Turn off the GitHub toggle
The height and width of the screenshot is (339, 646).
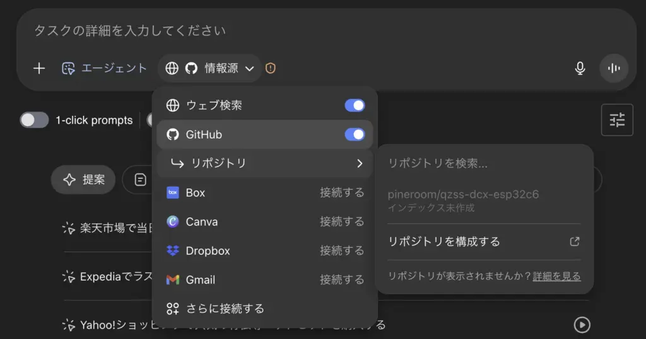click(x=355, y=134)
